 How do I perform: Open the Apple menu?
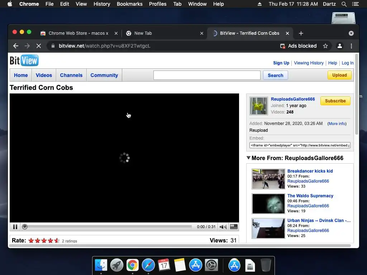point(10,4)
